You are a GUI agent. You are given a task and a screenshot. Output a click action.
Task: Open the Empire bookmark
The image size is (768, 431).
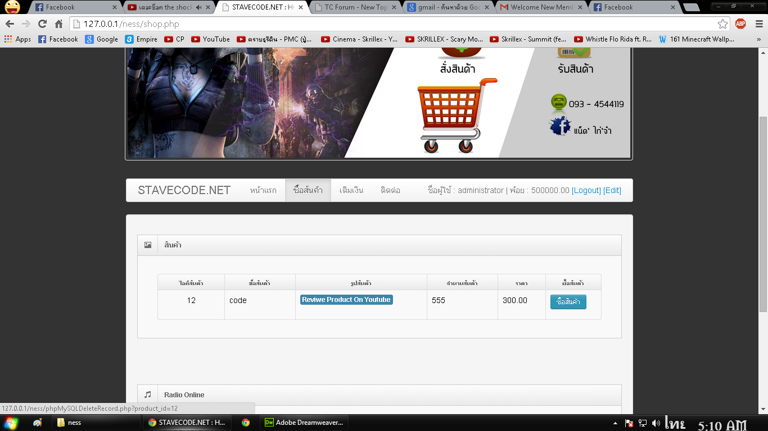(x=141, y=39)
